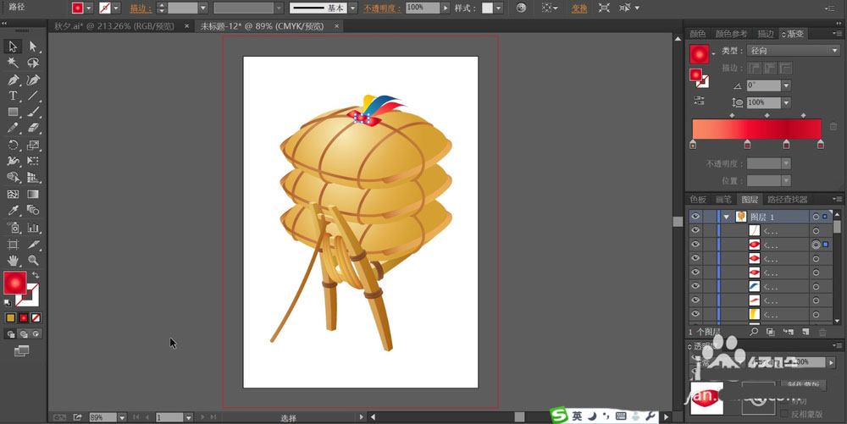Viewport: 847px width, 424px height.
Task: Select the Rotate tool
Action: click(13, 145)
